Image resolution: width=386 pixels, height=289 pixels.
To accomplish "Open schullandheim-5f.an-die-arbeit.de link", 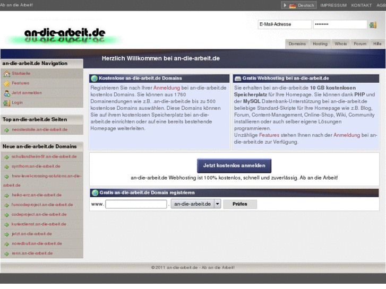I will (44, 156).
